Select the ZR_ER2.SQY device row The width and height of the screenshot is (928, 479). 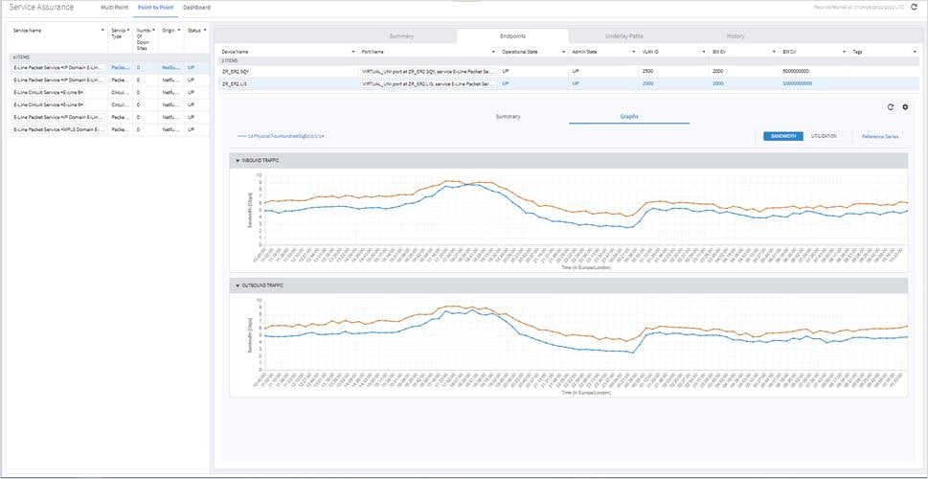[568, 71]
